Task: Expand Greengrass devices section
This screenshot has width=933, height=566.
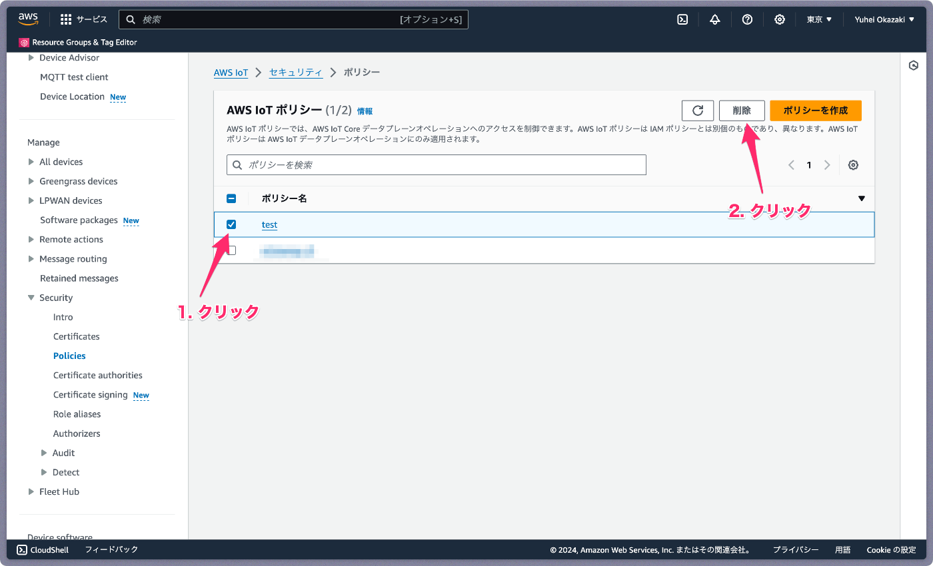Action: (x=31, y=181)
